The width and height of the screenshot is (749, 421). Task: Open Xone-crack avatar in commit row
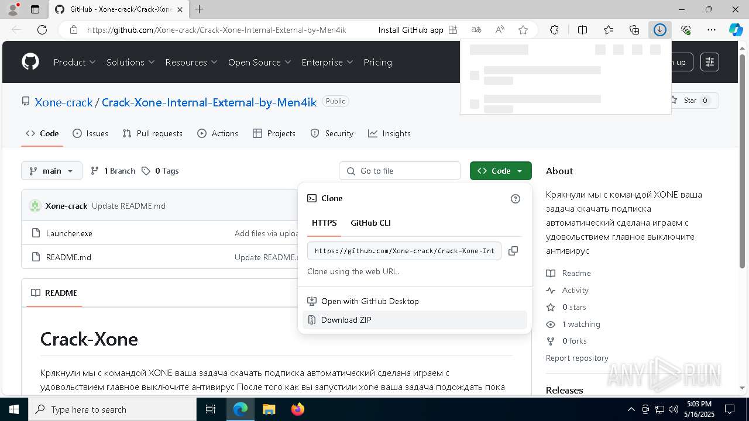pyautogui.click(x=35, y=206)
